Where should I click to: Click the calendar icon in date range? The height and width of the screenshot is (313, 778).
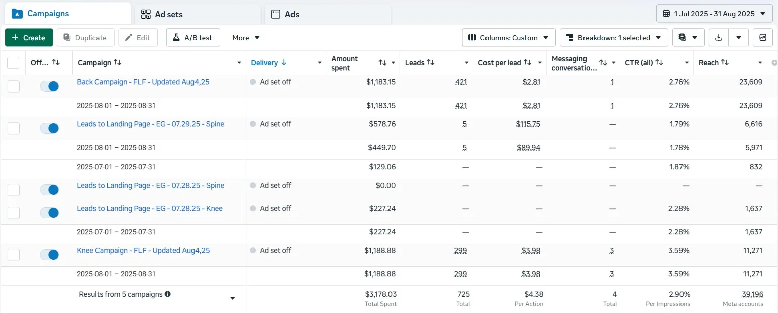click(x=666, y=14)
